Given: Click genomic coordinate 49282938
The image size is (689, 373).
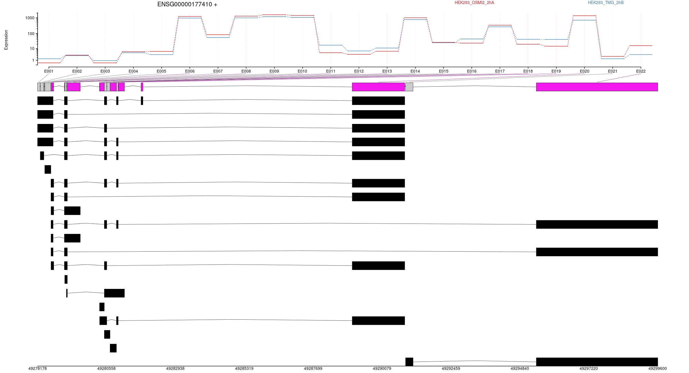Looking at the screenshot, I should [x=175, y=368].
